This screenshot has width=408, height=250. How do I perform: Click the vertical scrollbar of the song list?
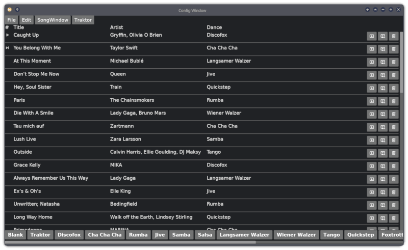401,102
